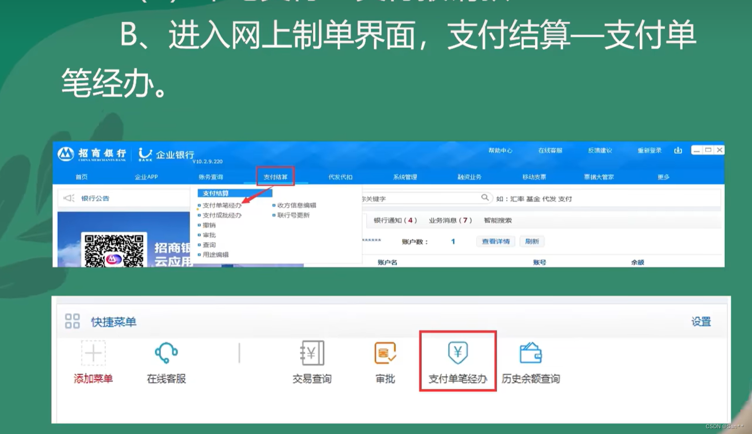Select 联行号更新 in dropdown
752x434 pixels.
click(293, 215)
